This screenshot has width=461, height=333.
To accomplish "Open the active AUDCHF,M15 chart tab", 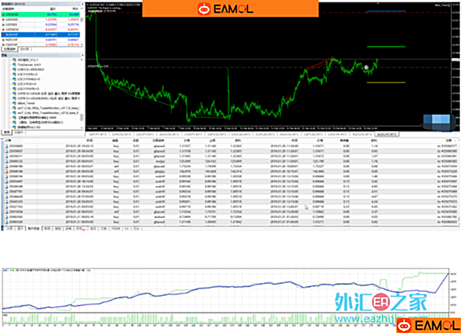I will pos(386,134).
